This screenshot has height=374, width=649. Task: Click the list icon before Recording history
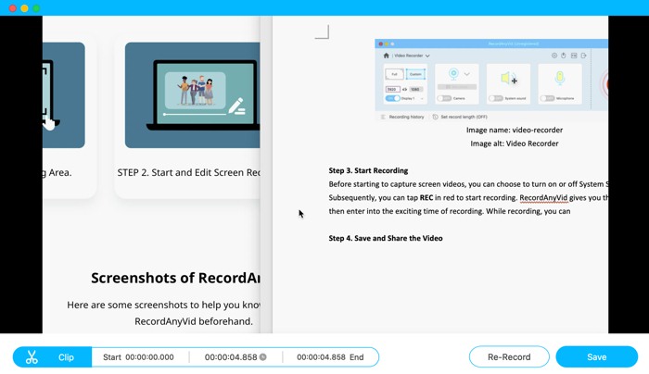(x=383, y=117)
